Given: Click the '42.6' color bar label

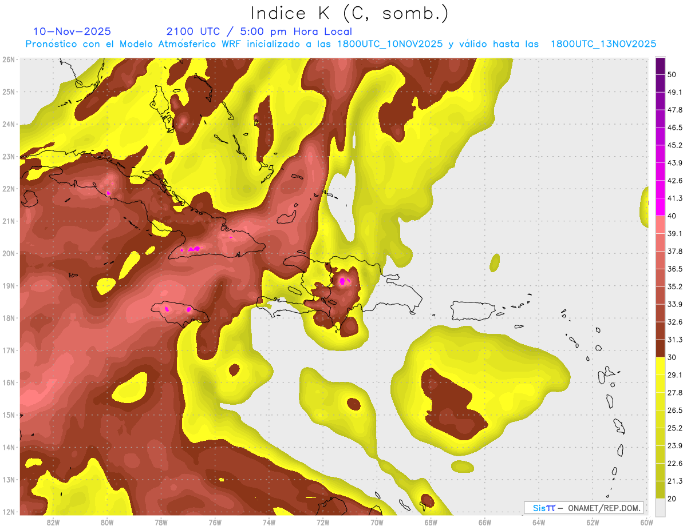Looking at the screenshot, I should pyautogui.click(x=674, y=181).
